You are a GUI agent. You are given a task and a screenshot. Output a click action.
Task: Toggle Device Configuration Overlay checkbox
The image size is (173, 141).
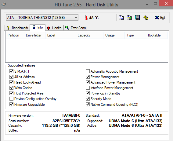coord(12,99)
